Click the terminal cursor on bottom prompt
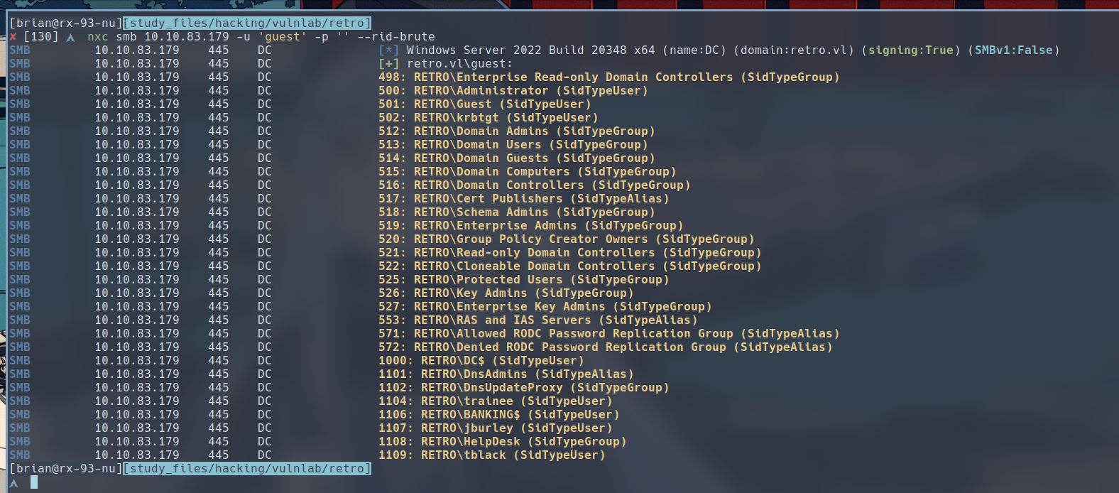Viewport: 1119px width, 493px height. click(34, 482)
